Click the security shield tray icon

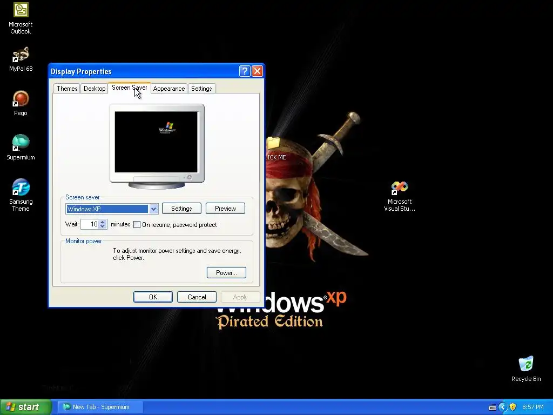[513, 407]
